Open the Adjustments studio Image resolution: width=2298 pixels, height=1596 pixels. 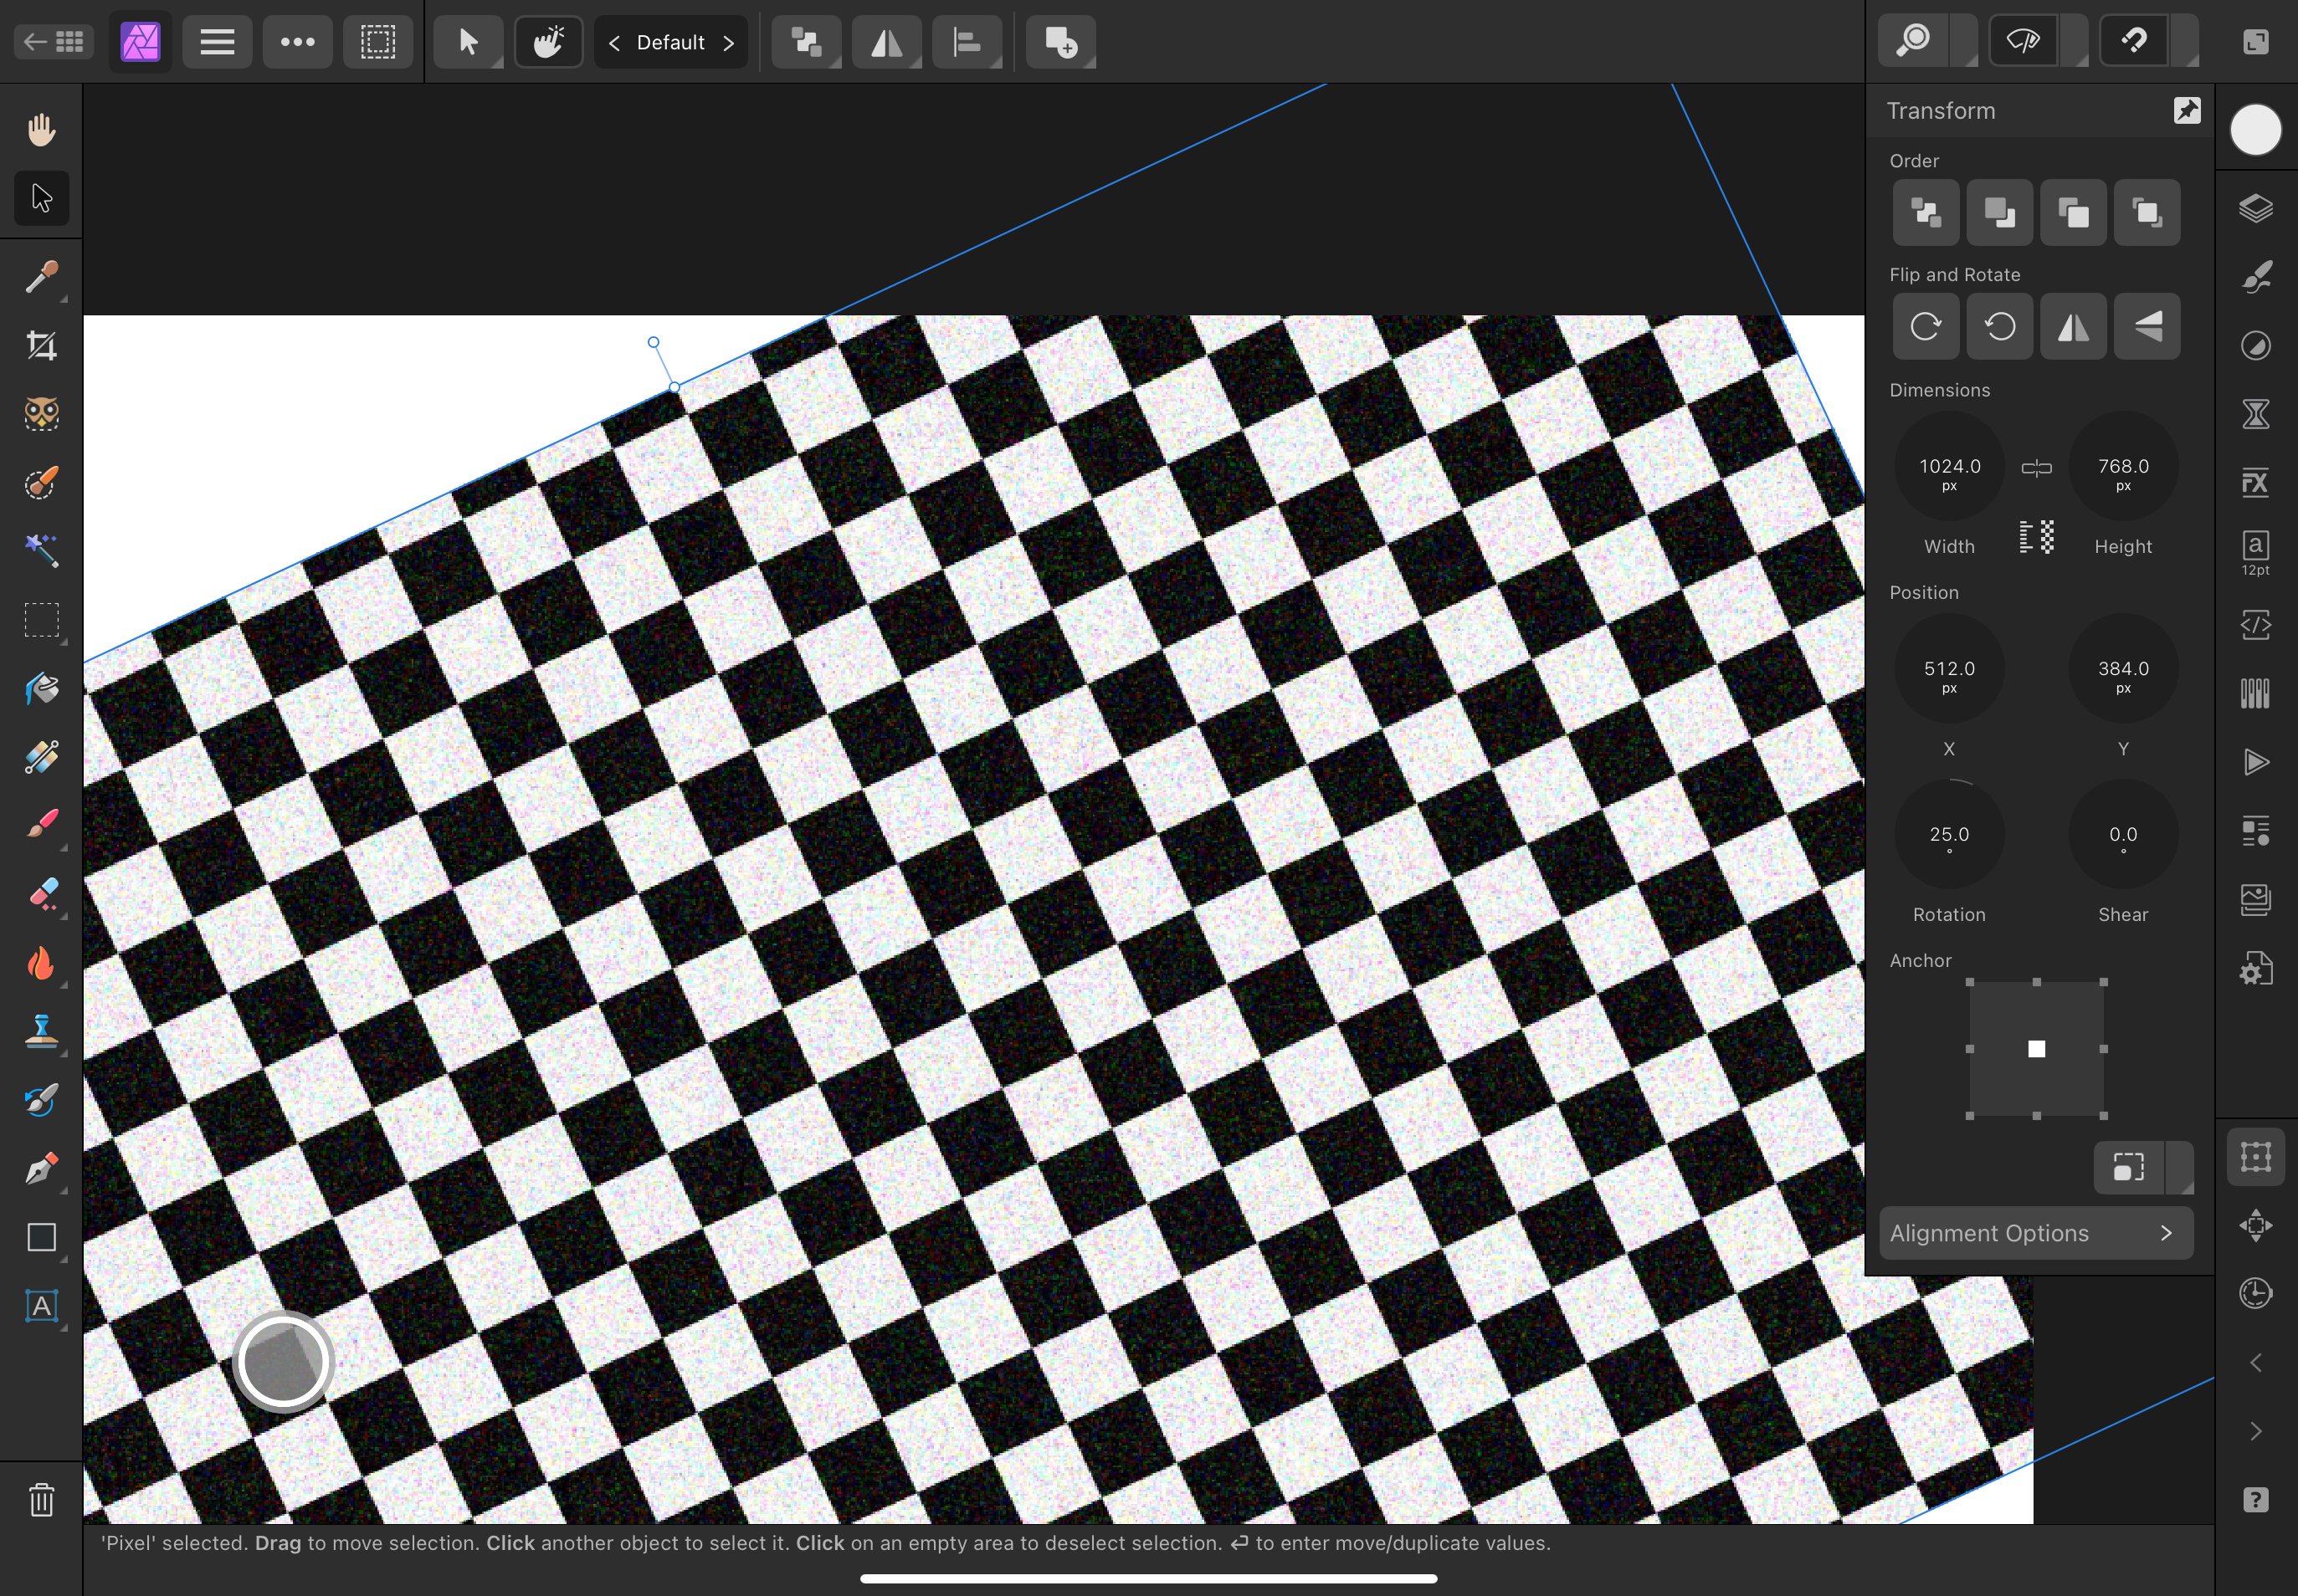(x=2255, y=346)
